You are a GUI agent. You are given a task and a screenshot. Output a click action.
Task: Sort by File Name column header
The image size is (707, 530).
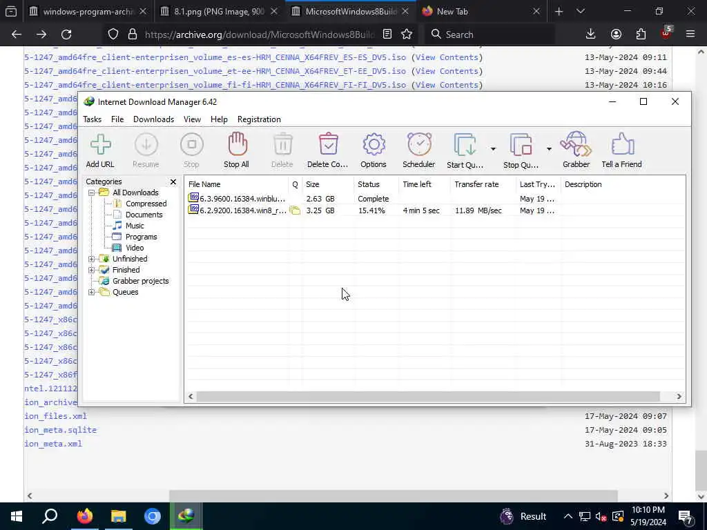[x=237, y=184]
